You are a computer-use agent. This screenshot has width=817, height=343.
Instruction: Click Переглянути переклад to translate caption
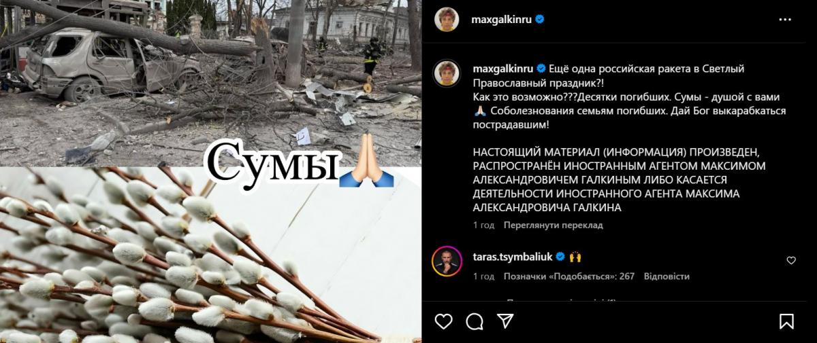click(x=553, y=225)
